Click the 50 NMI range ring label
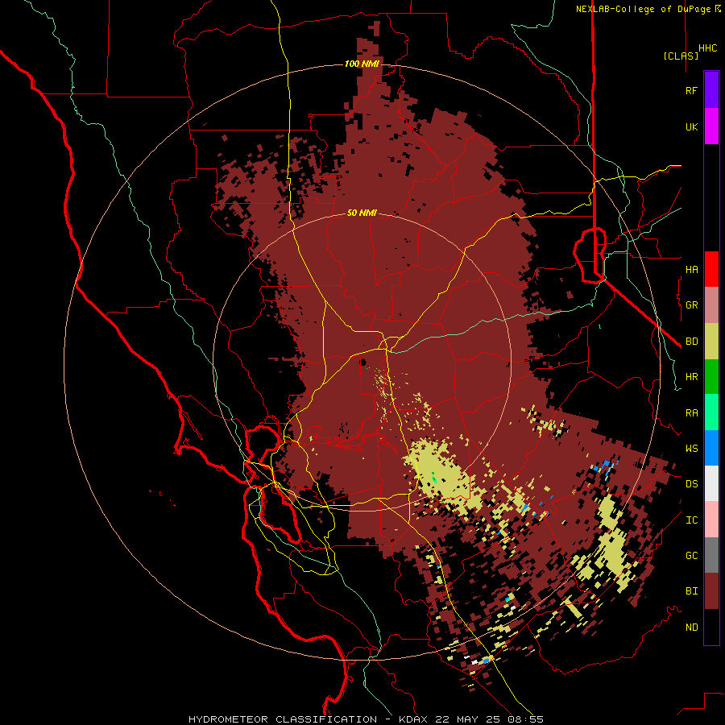Viewport: 725px width, 725px height. click(x=362, y=213)
